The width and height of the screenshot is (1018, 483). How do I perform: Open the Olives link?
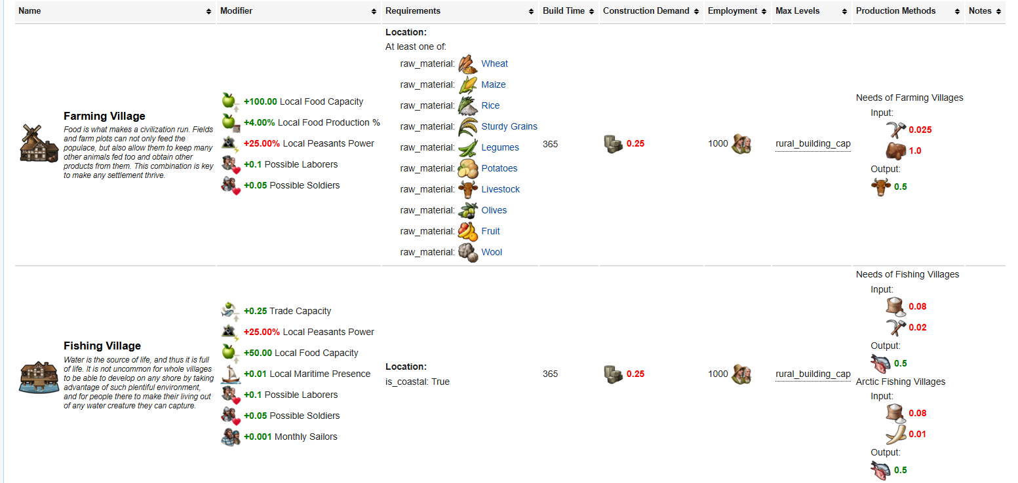click(494, 210)
